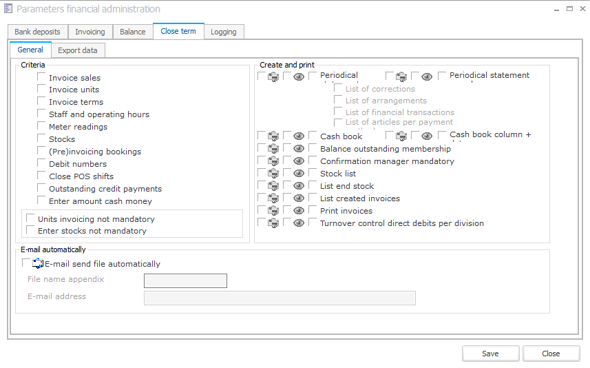590x368 pixels.
Task: Click eye icon beside Cash book column +
Action: pos(427,136)
